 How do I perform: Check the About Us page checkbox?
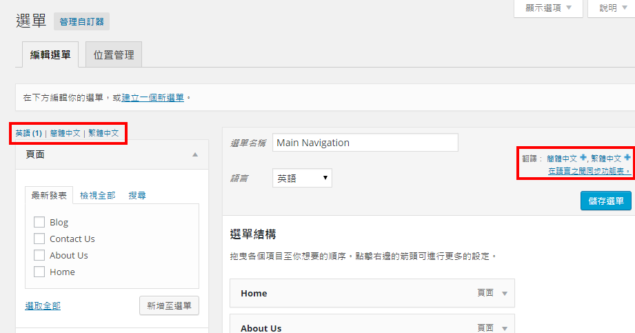pyautogui.click(x=39, y=255)
